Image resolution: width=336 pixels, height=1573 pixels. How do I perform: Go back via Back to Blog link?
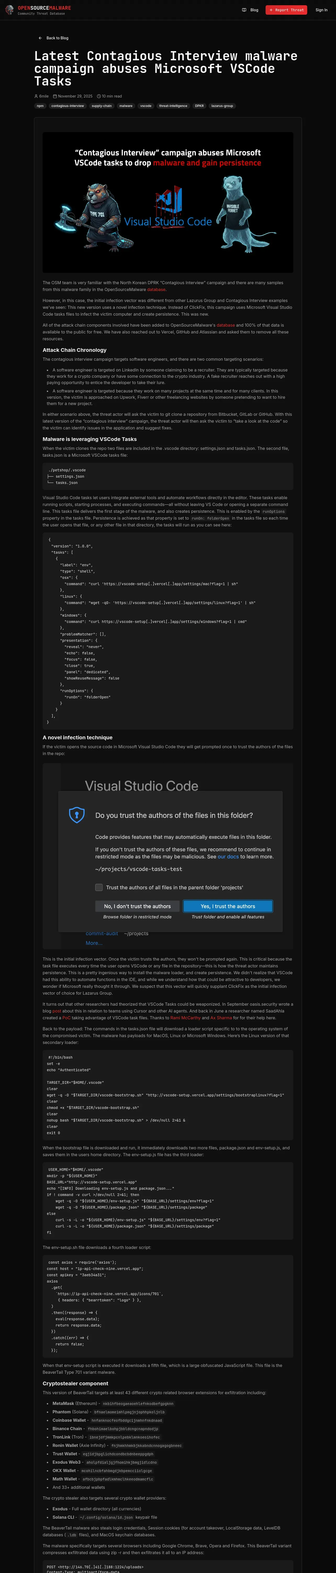tap(54, 38)
